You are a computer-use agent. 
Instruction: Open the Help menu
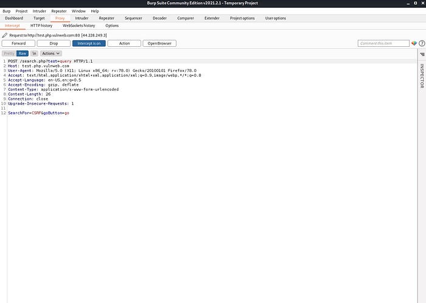pyautogui.click(x=95, y=11)
